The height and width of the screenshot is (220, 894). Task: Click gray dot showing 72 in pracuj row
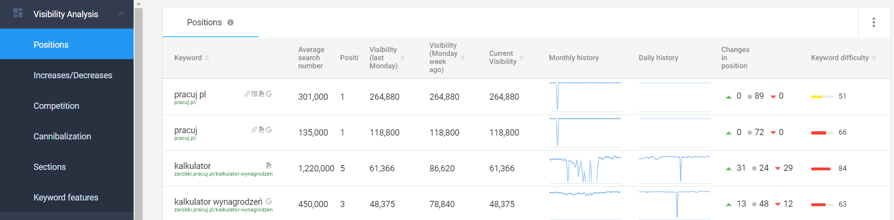[x=750, y=133]
